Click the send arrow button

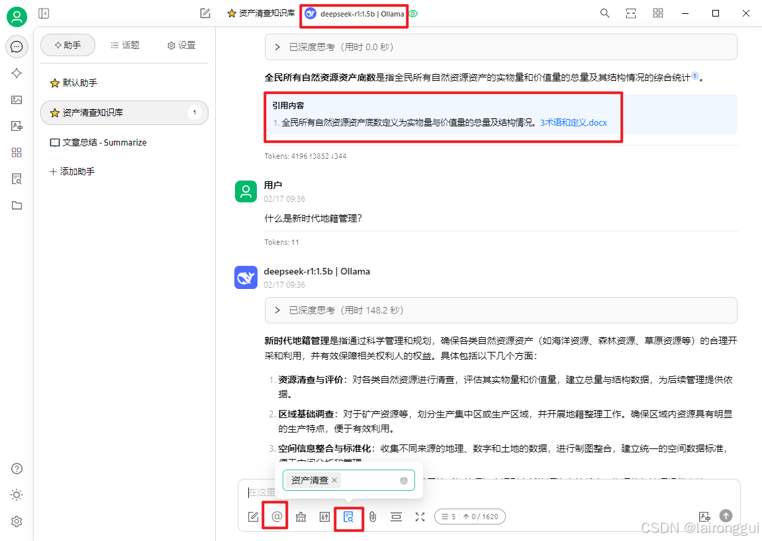coord(726,516)
